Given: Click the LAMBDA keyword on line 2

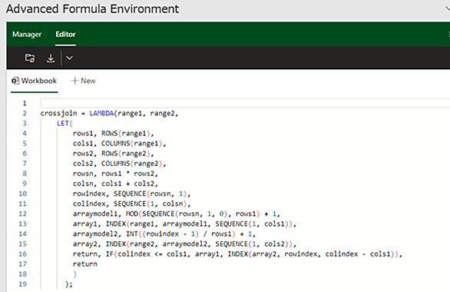Looking at the screenshot, I should click(101, 114).
